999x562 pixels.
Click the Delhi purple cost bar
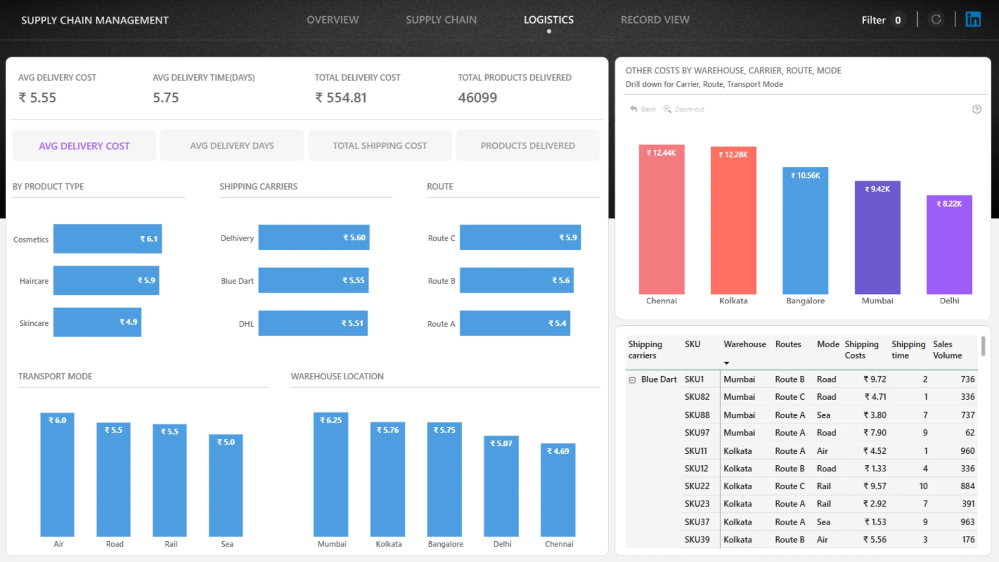949,245
